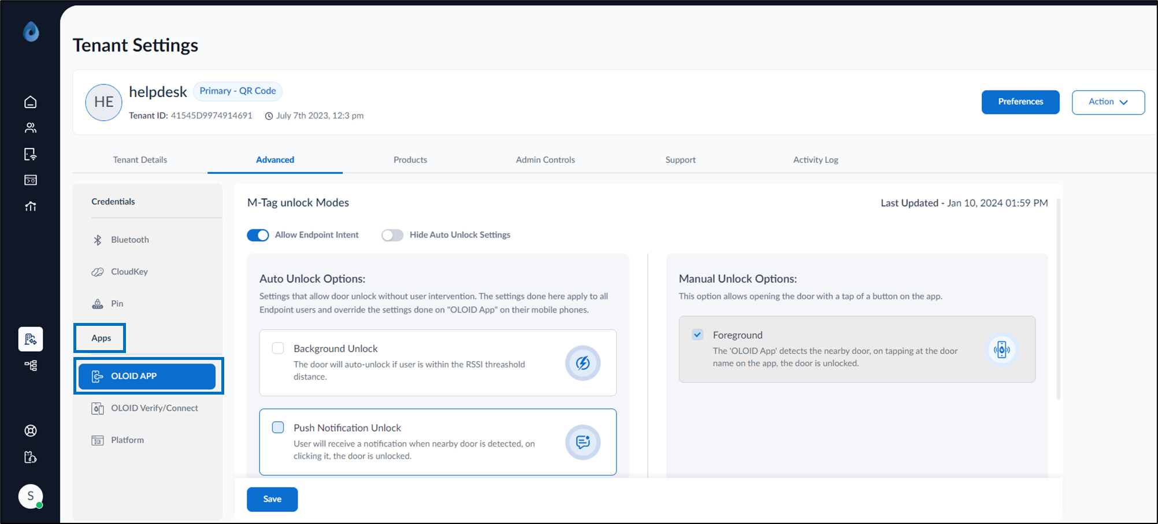Save the unlock mode settings
This screenshot has height=524, width=1158.
(272, 499)
